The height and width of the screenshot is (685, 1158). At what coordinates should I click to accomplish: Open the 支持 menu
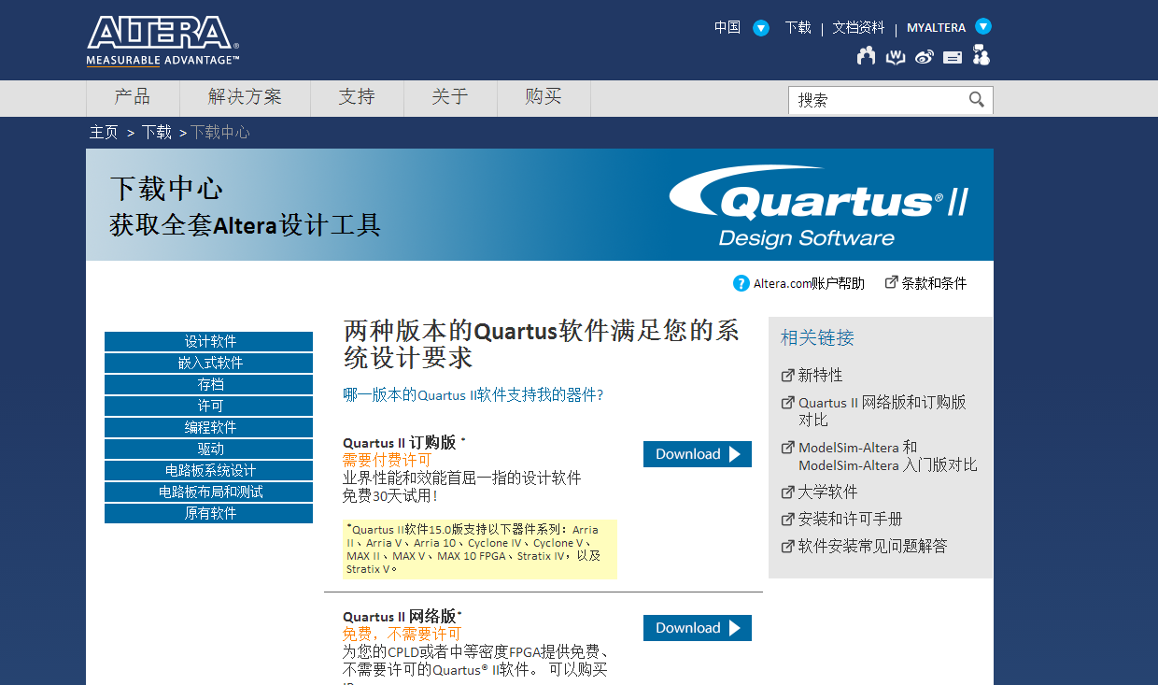pyautogui.click(x=357, y=97)
